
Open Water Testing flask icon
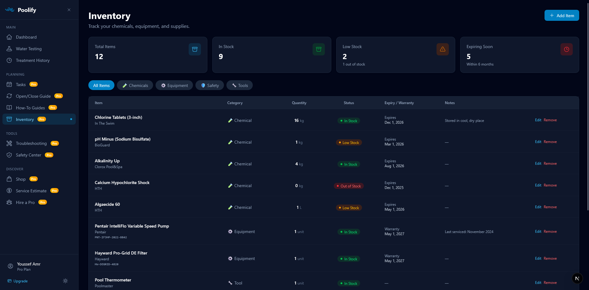(9, 49)
